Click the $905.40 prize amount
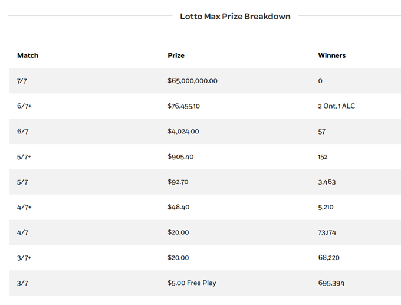This screenshot has width=401, height=305. click(181, 157)
